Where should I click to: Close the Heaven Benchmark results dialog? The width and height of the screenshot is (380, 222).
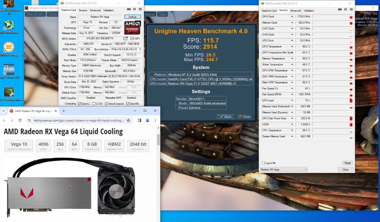coord(244,116)
